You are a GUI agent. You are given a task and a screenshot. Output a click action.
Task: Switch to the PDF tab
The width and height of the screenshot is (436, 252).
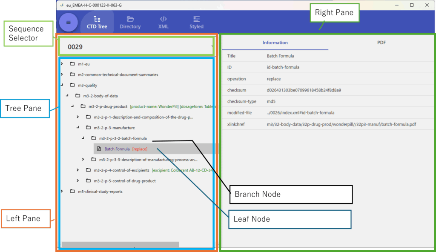[381, 43]
